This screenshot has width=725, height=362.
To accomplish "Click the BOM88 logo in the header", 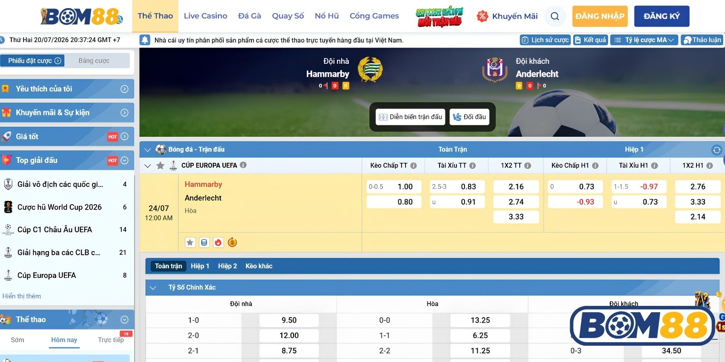I will point(82,16).
